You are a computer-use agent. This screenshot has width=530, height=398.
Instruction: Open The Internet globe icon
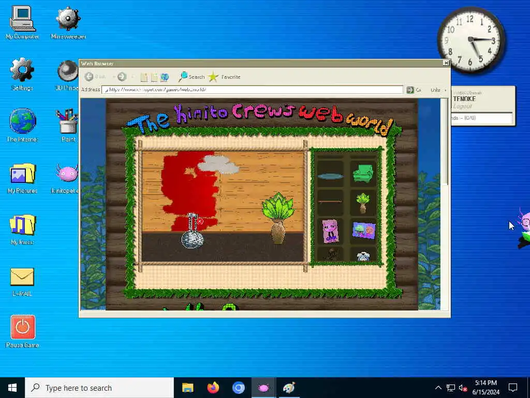(x=22, y=125)
